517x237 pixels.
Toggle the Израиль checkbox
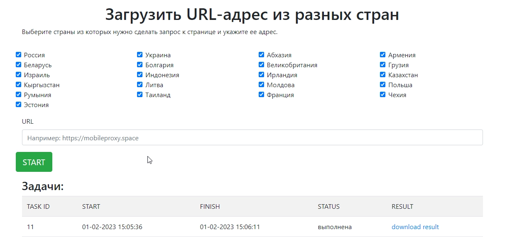pos(18,75)
